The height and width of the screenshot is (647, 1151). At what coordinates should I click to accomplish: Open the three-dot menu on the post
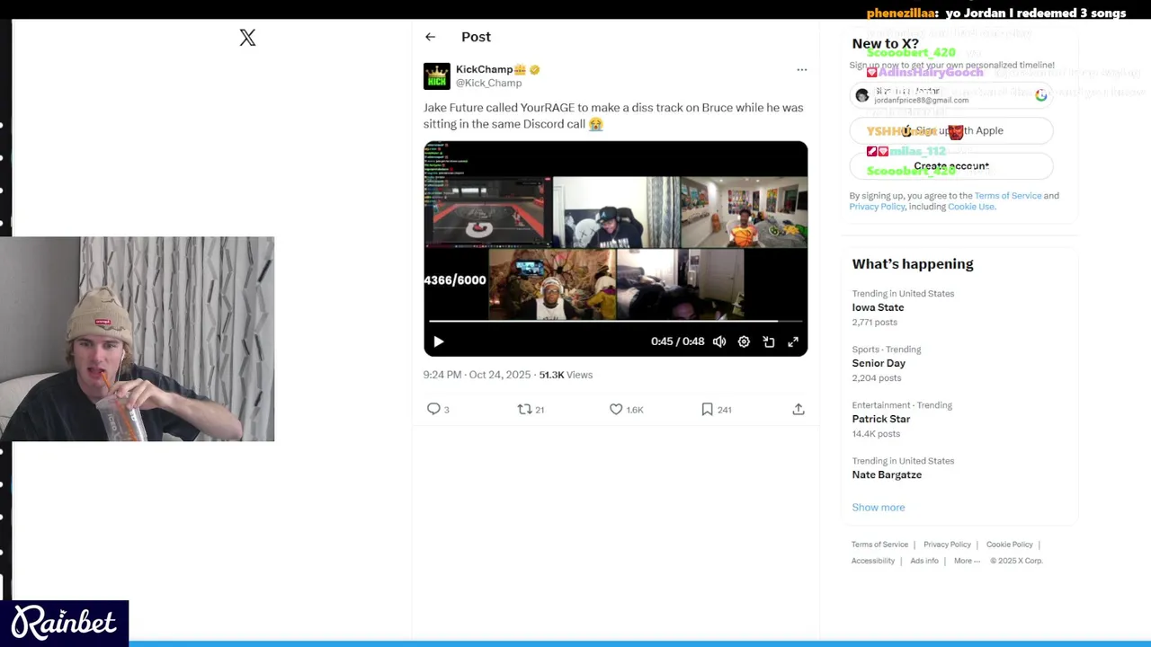(x=801, y=69)
